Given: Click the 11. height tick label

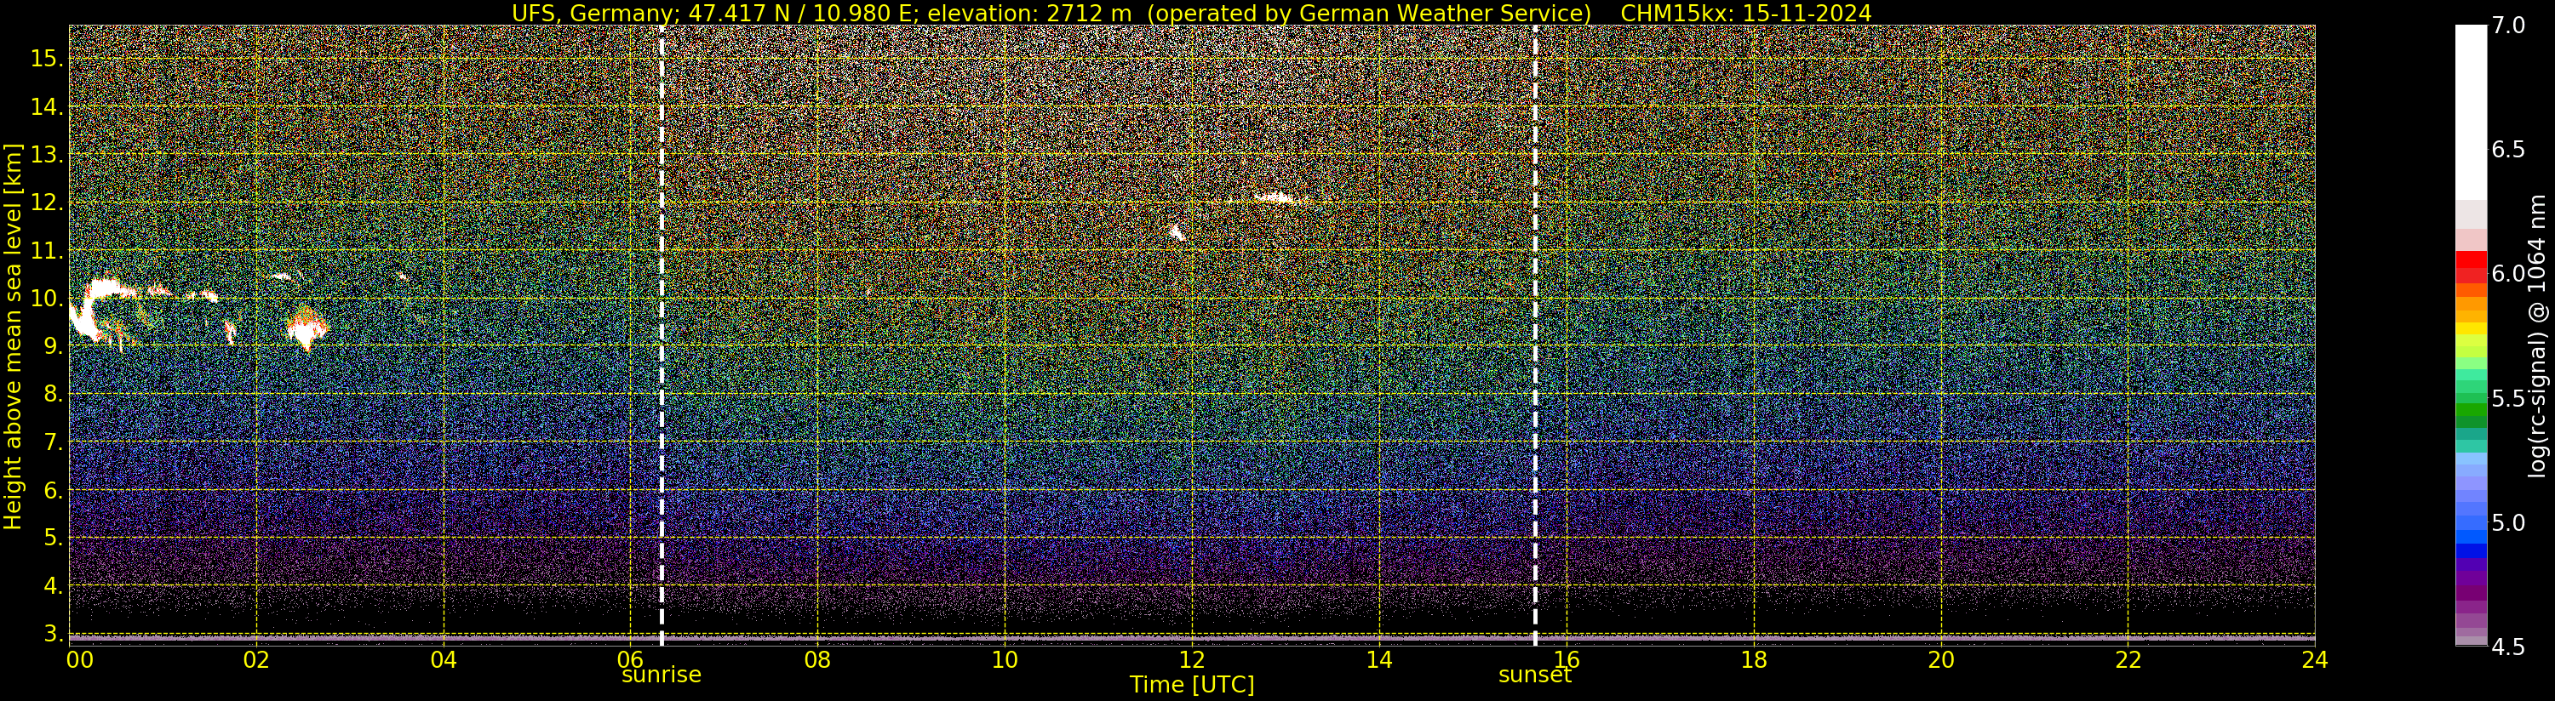Looking at the screenshot, I should point(46,251).
